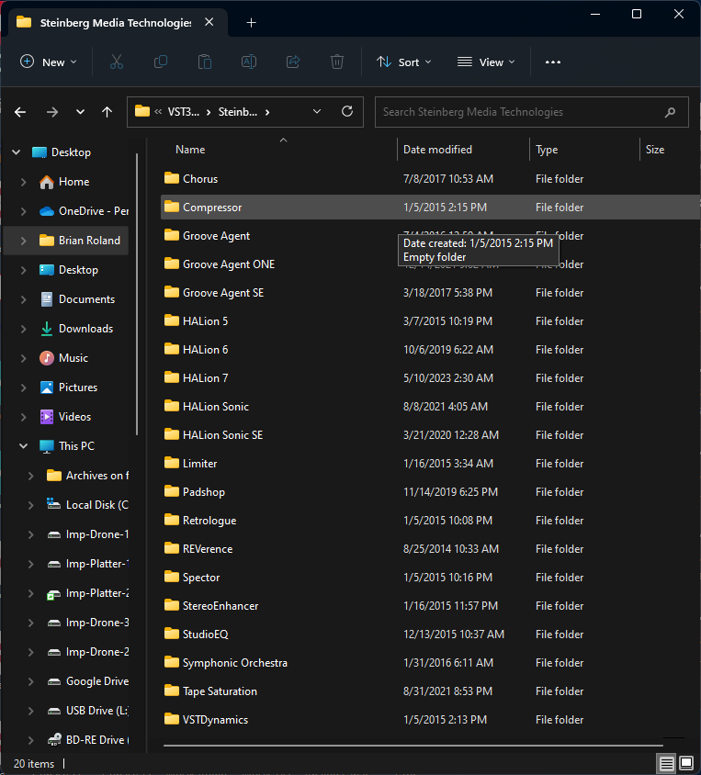701x775 pixels.
Task: Select Local Disk (C in navigation pane
Action: [87, 505]
